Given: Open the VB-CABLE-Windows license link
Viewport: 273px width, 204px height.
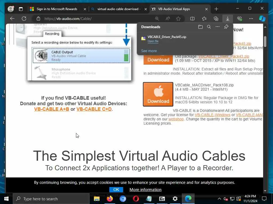Looking at the screenshot, I should coord(212,115).
